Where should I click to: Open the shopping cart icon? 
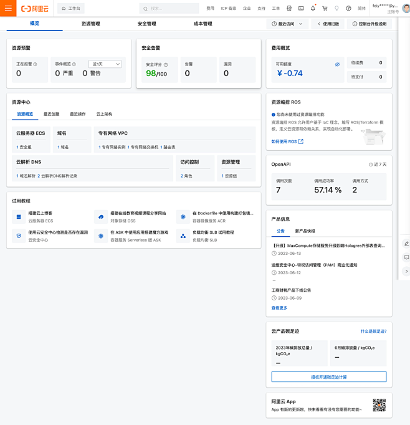tap(325, 9)
